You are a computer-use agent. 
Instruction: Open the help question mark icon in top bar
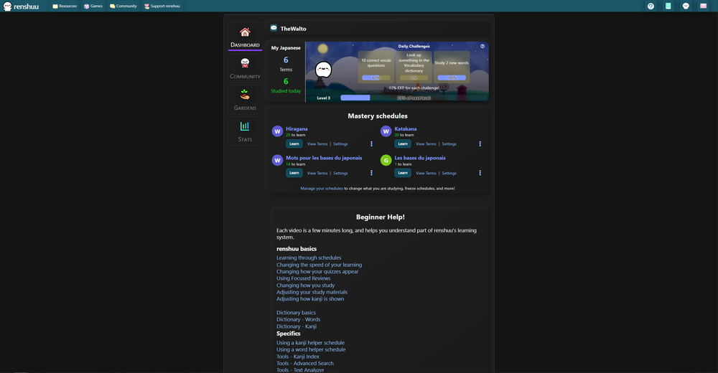[x=651, y=6]
